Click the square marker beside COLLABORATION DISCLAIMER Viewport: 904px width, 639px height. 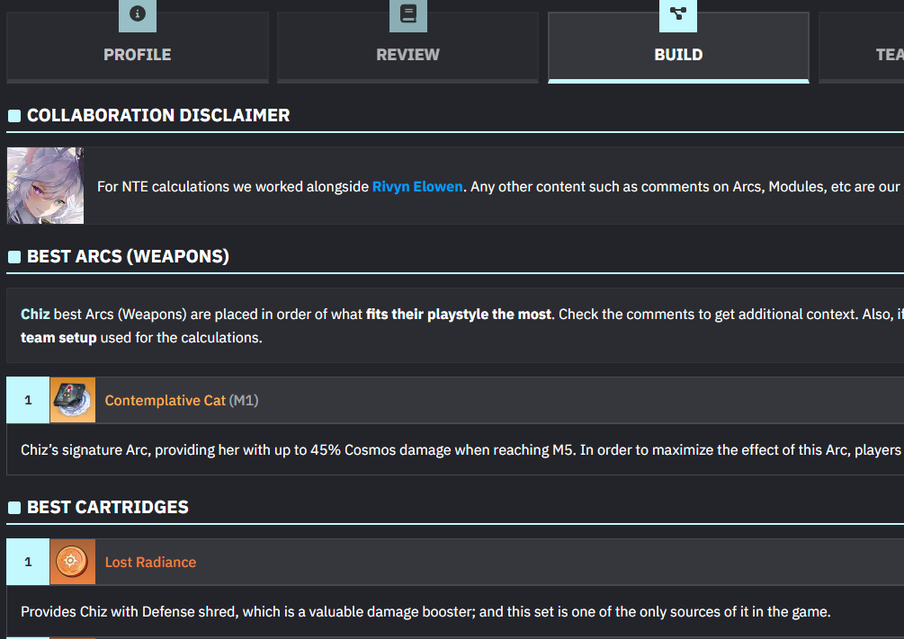pyautogui.click(x=14, y=116)
